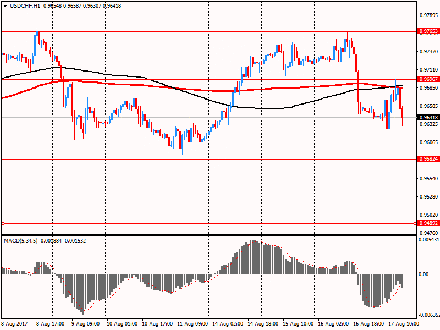Select the 14 Aug 18:00 time label

pyautogui.click(x=263, y=324)
